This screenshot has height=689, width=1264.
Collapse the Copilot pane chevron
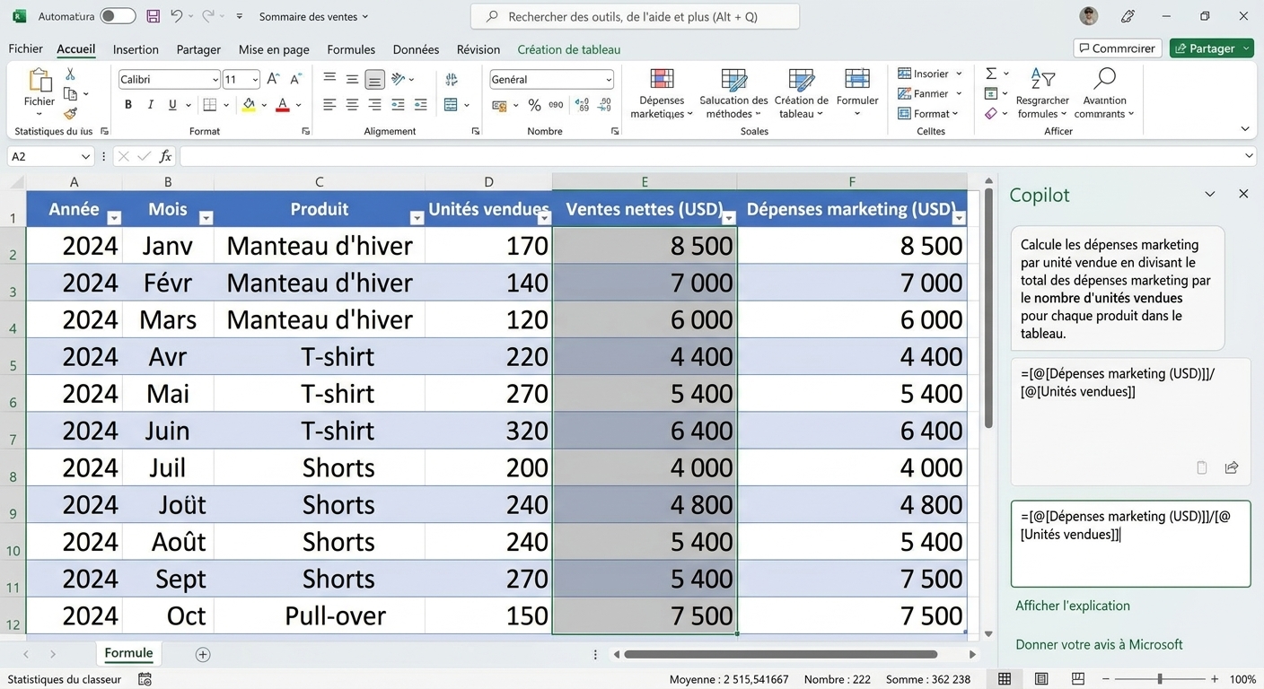click(1210, 194)
